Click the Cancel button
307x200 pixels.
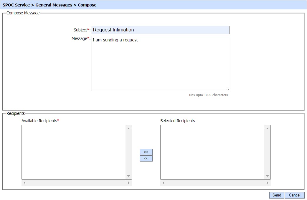tap(294, 195)
